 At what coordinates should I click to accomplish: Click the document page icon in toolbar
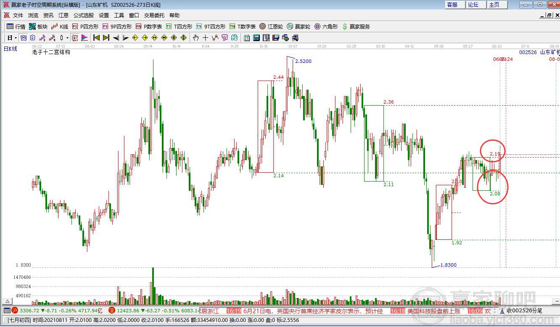[33, 38]
